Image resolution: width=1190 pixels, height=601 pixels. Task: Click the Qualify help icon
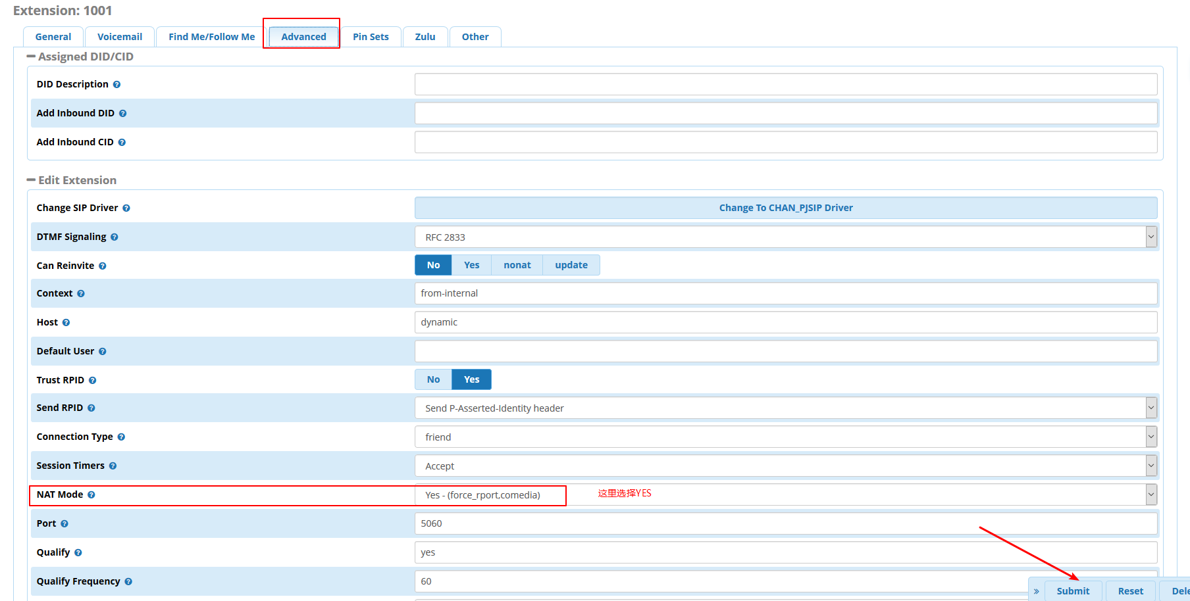tap(78, 553)
